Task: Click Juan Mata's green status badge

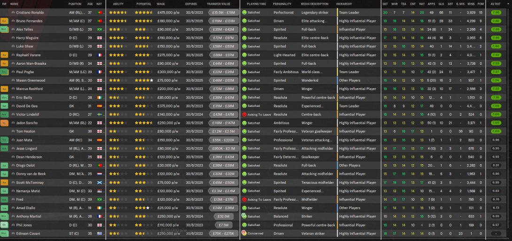Action: (4, 140)
